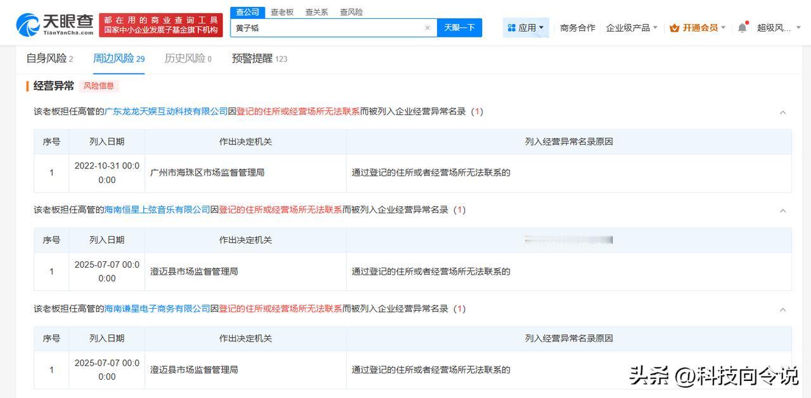Open the 商务合作 link
The width and height of the screenshot is (811, 398).
pos(577,28)
